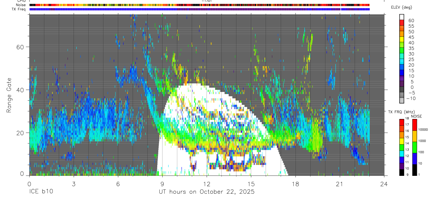Select the black 9-10 MHz swatch in TX FRQ bar
432x199 pixels.
click(402, 172)
